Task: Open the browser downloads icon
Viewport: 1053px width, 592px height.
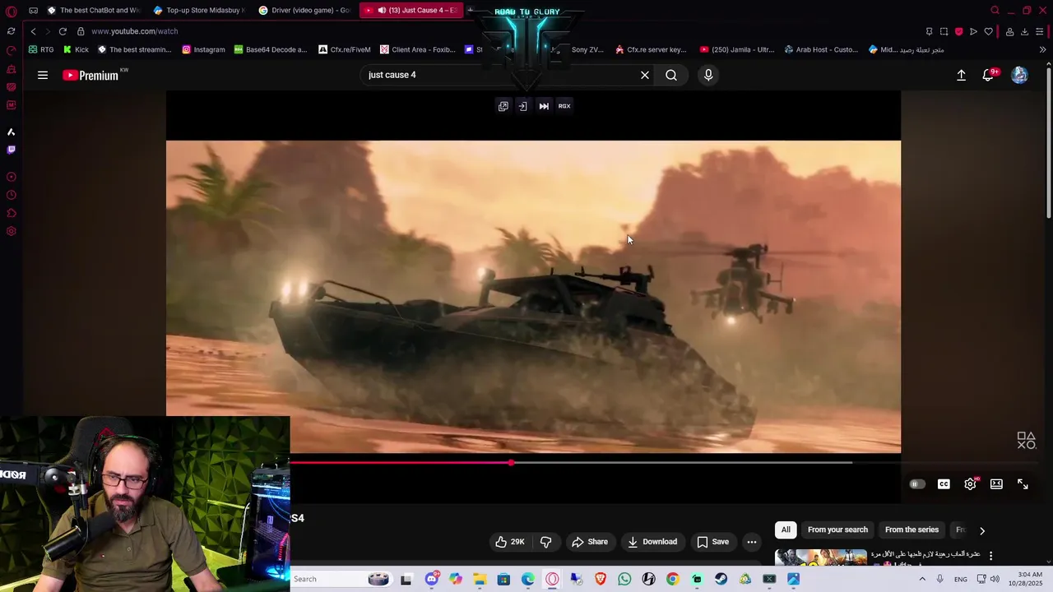Action: (1024, 31)
